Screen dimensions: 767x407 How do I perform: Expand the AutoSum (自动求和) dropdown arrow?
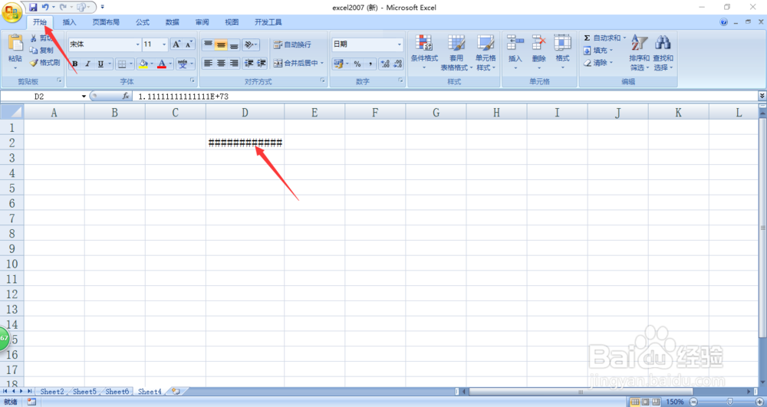click(x=624, y=38)
